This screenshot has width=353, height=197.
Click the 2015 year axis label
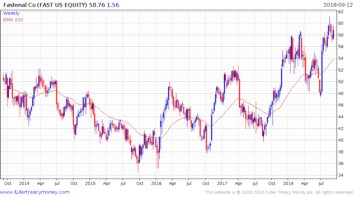pyautogui.click(x=90, y=183)
